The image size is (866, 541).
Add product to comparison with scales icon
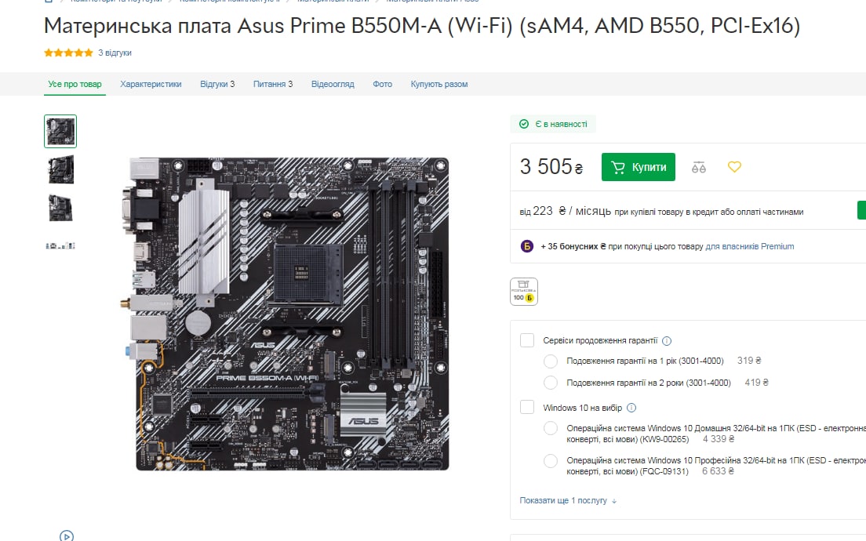699,167
